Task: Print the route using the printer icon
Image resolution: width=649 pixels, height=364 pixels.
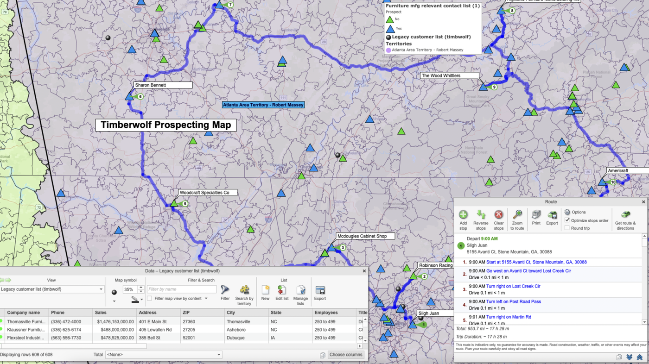Action: (536, 214)
